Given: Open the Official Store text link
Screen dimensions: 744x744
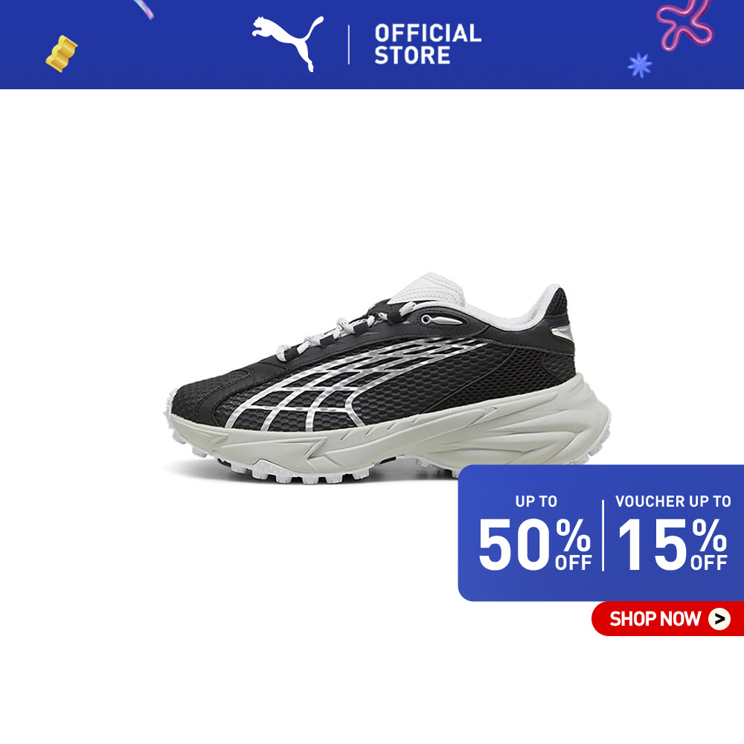Looking at the screenshot, I should tap(428, 44).
